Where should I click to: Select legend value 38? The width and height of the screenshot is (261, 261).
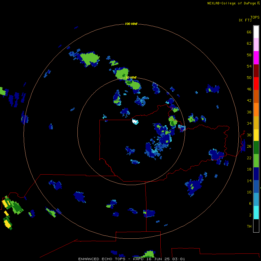[249, 112]
